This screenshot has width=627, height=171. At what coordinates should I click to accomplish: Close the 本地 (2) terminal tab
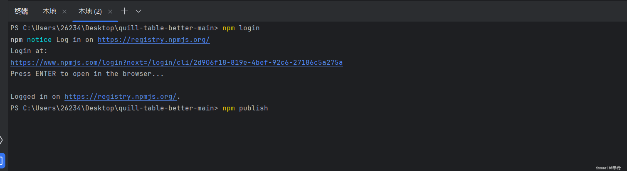(x=110, y=12)
